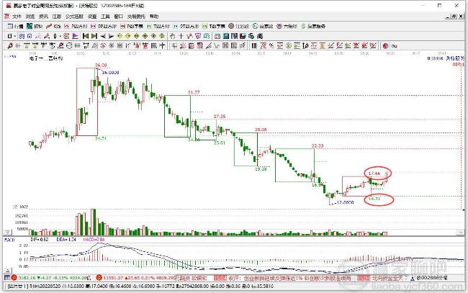This screenshot has width=468, height=293.
Task: Click the infinity loop icon
Action: (395, 46)
